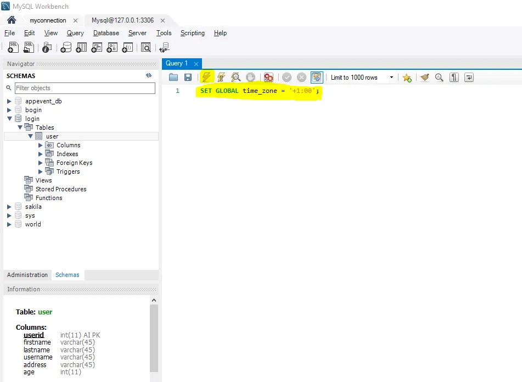
Task: Open the Scripting menu
Action: 193,33
